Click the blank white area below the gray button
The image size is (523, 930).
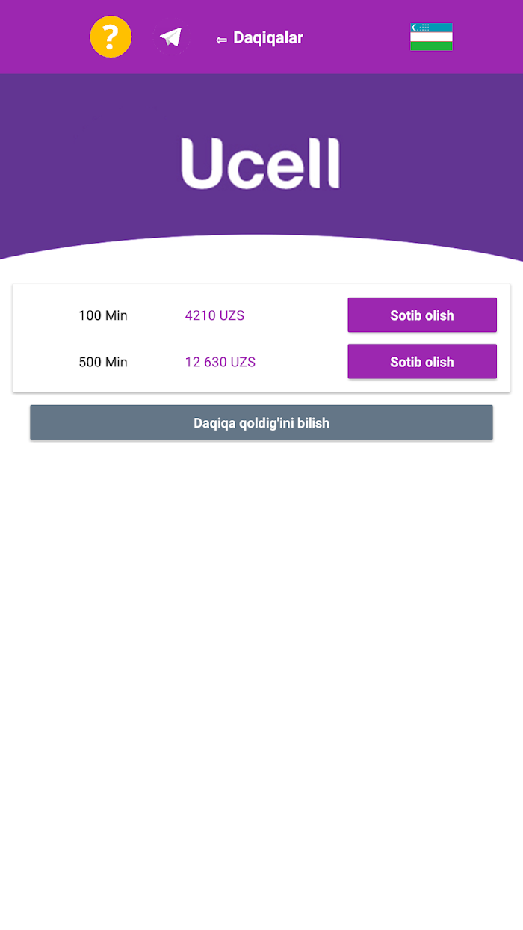[x=261, y=673]
